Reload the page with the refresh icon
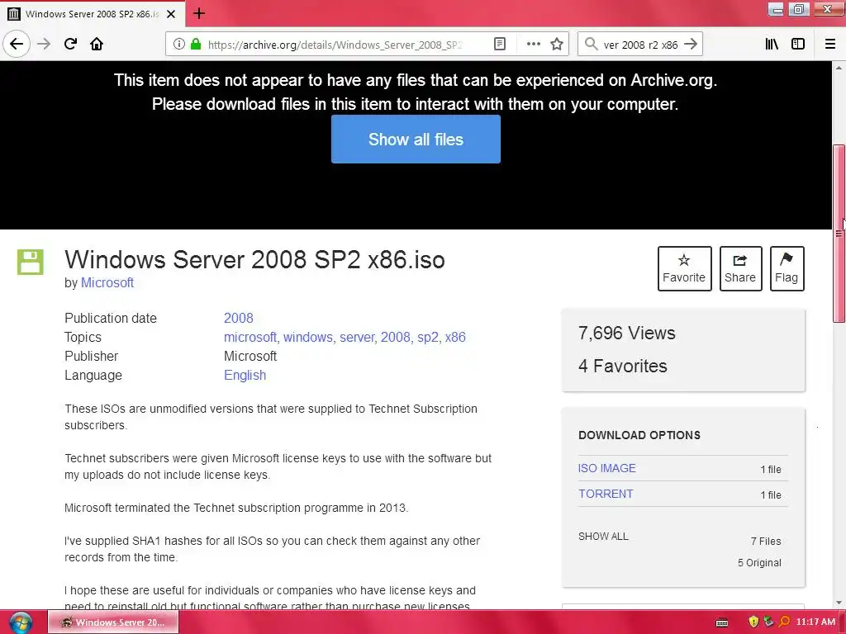This screenshot has height=634, width=846. pos(71,44)
